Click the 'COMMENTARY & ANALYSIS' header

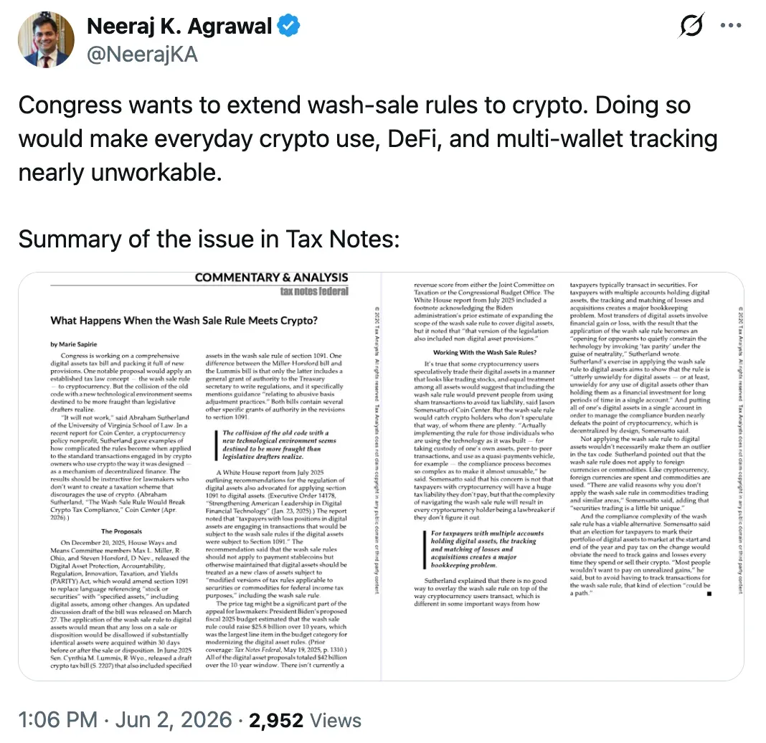[x=271, y=278]
